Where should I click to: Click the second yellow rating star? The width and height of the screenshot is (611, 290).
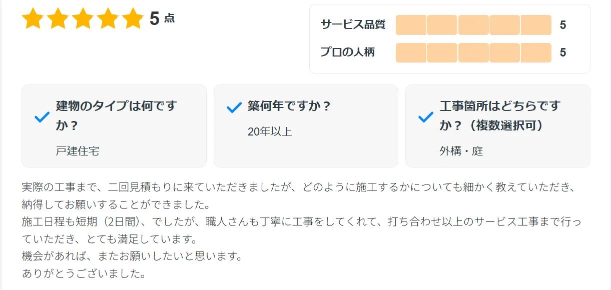(x=58, y=19)
